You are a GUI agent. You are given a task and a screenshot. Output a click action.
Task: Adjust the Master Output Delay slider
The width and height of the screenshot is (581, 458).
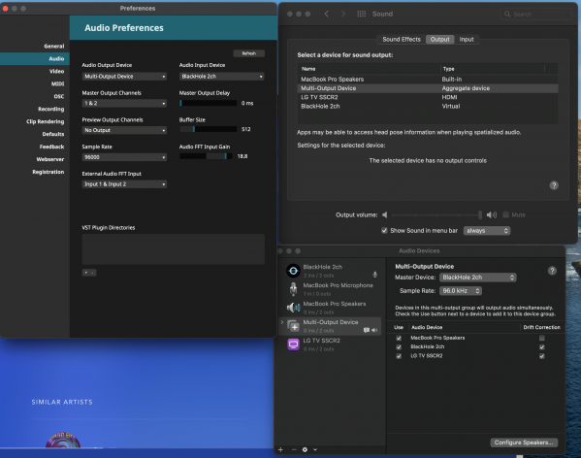click(x=208, y=103)
